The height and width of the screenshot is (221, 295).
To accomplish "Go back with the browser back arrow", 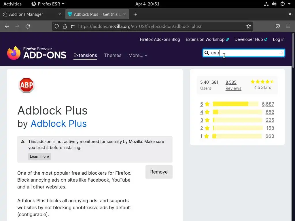I will (x=7, y=26).
